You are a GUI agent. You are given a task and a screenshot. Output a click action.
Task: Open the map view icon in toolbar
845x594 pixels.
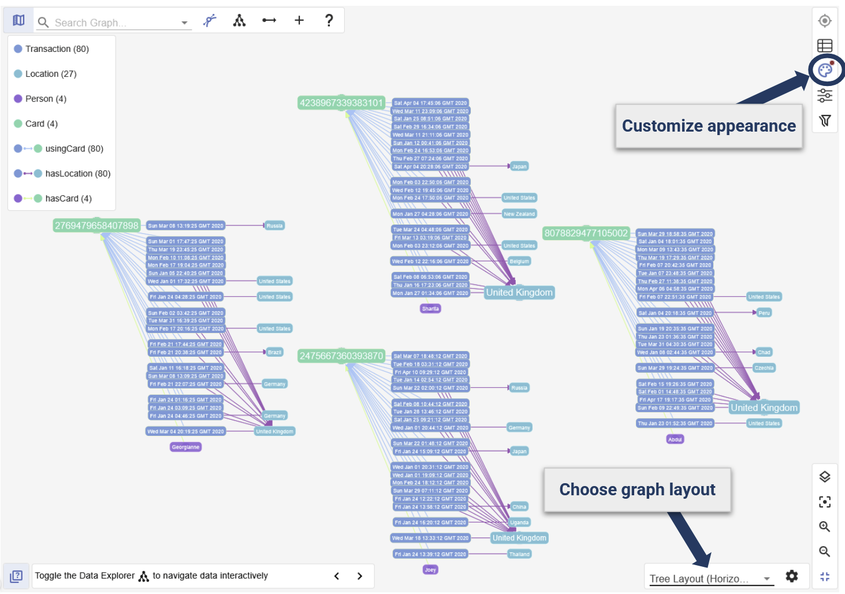pyautogui.click(x=18, y=21)
